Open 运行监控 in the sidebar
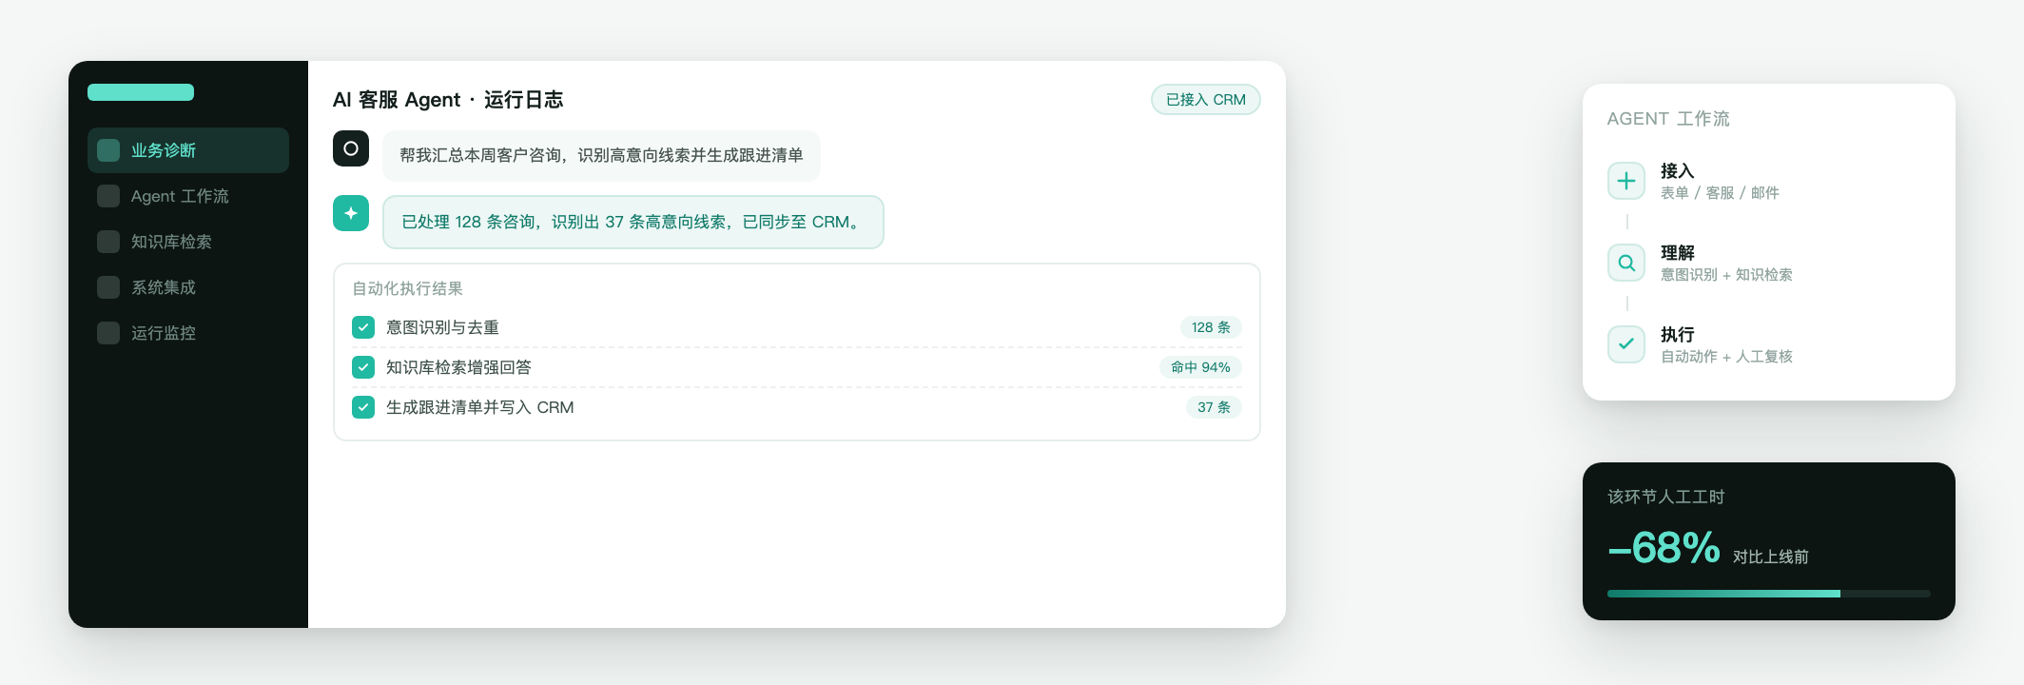This screenshot has width=2024, height=685. tap(188, 333)
